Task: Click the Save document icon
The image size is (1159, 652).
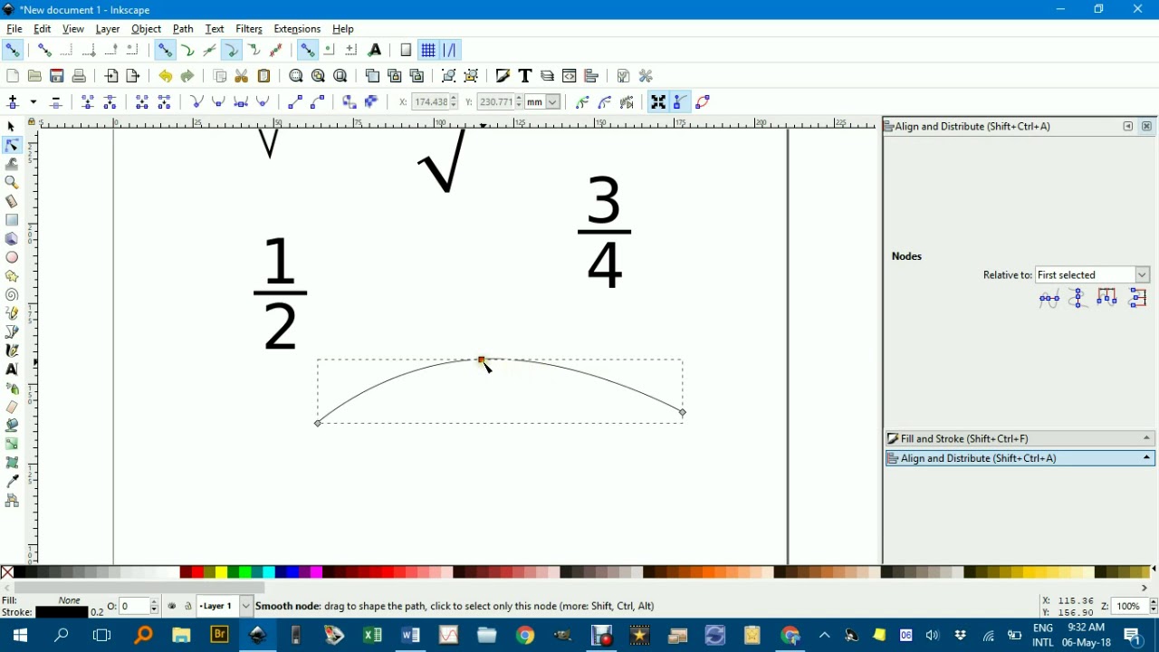Action: pyautogui.click(x=57, y=76)
